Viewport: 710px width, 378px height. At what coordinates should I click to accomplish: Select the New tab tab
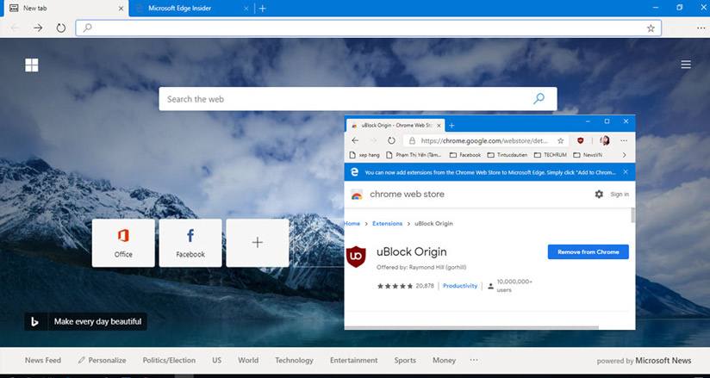tap(65, 8)
